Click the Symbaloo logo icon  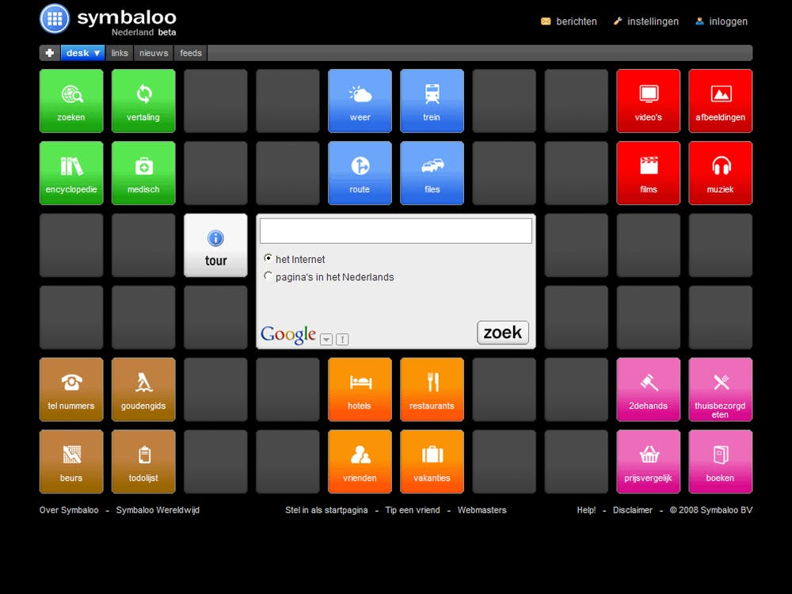55,19
